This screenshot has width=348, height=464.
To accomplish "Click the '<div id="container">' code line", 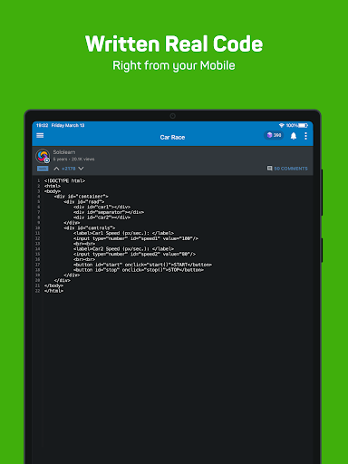I will (x=82, y=197).
